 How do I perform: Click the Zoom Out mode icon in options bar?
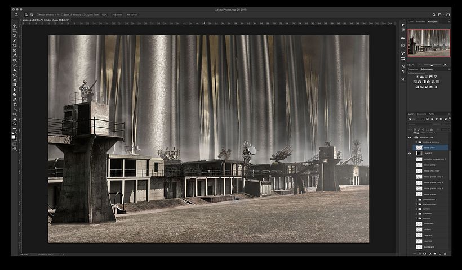click(x=32, y=15)
